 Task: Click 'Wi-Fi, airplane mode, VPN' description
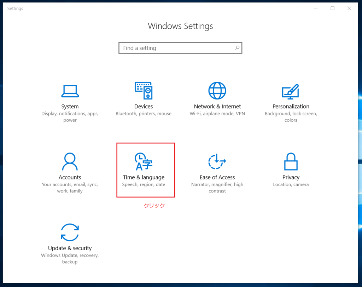click(x=217, y=114)
